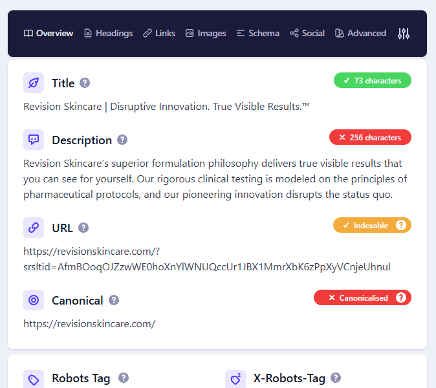The image size is (436, 388).
Task: Open the Advanced tab
Action: point(360,34)
